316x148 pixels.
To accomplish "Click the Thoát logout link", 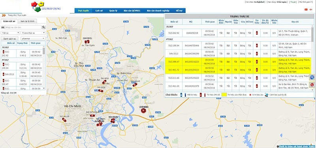I will 293,2.
